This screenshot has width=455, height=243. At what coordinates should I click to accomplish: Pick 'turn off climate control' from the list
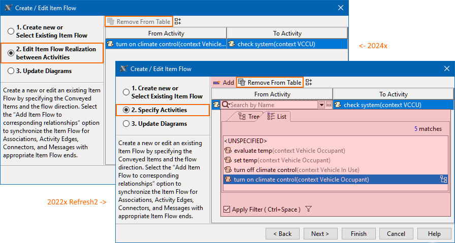click(265, 170)
